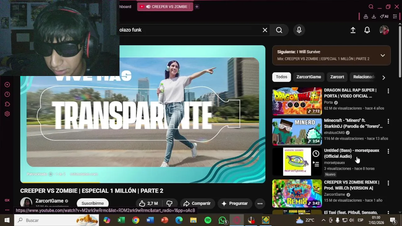Open ZarcortGame channel avatar

pos(26,203)
